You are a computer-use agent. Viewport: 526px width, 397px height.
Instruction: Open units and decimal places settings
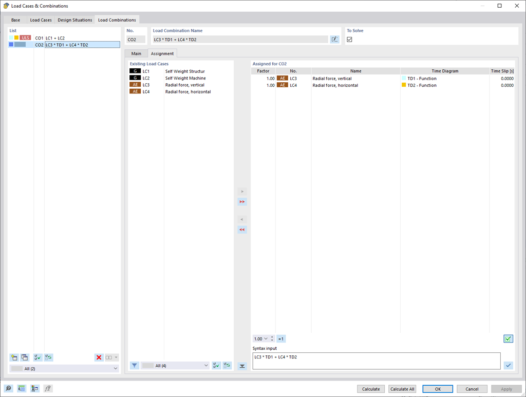tap(21, 388)
